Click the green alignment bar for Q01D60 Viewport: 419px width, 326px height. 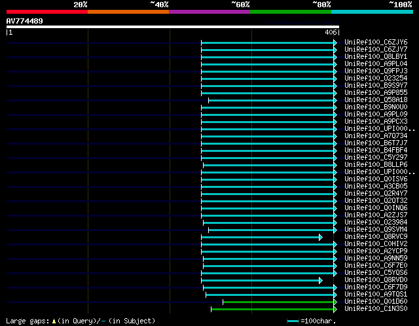[x=278, y=302]
